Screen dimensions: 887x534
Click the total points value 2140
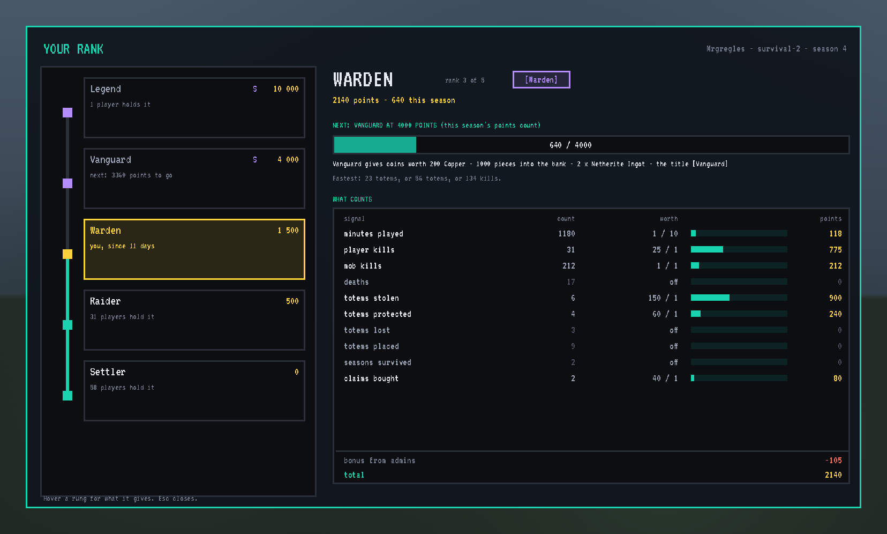pos(833,475)
